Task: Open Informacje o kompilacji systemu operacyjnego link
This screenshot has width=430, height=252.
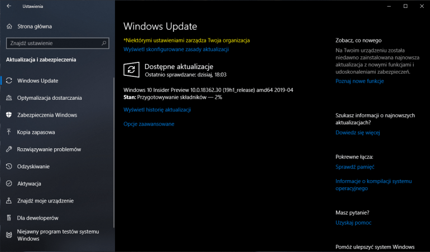Action: 374,185
